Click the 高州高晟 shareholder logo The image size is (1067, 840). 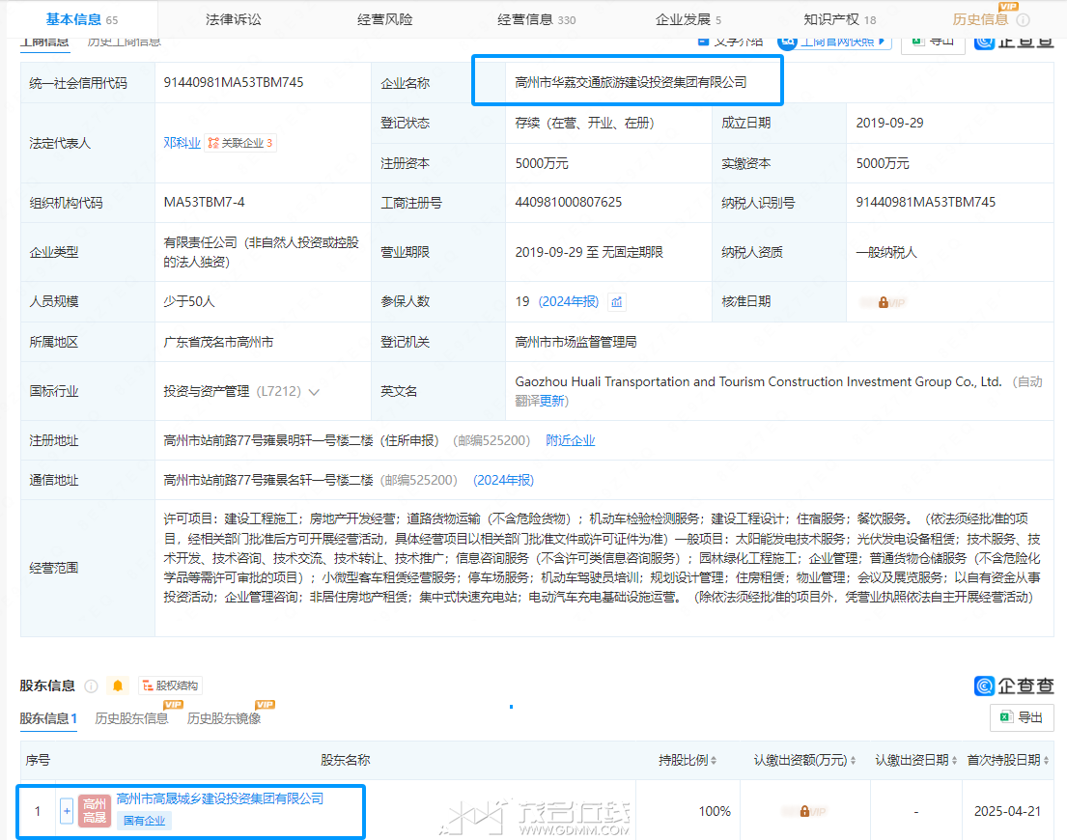95,811
